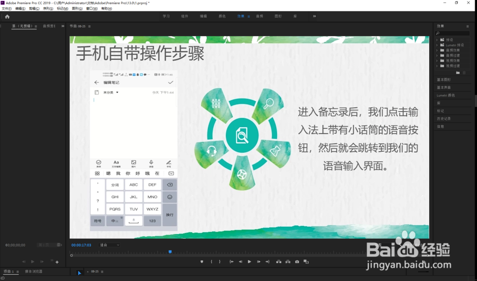Click the Mark In brace icon
Screen dimensions: 477x281
[211, 261]
